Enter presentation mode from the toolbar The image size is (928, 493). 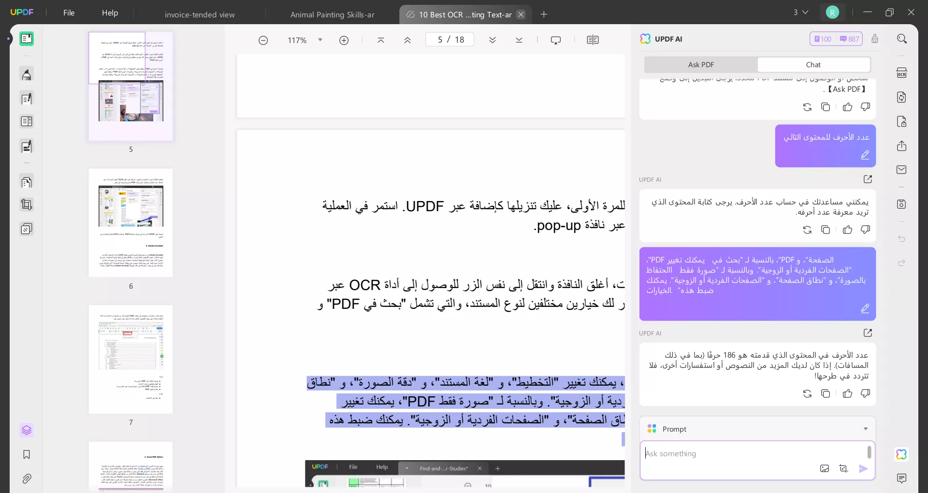coord(556,40)
